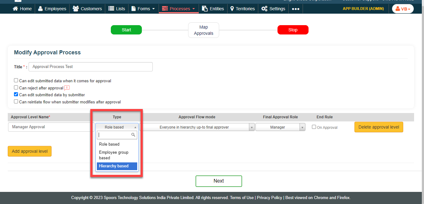Image resolution: width=424 pixels, height=204 pixels.
Task: Open the Processes menu
Action: coord(179,9)
